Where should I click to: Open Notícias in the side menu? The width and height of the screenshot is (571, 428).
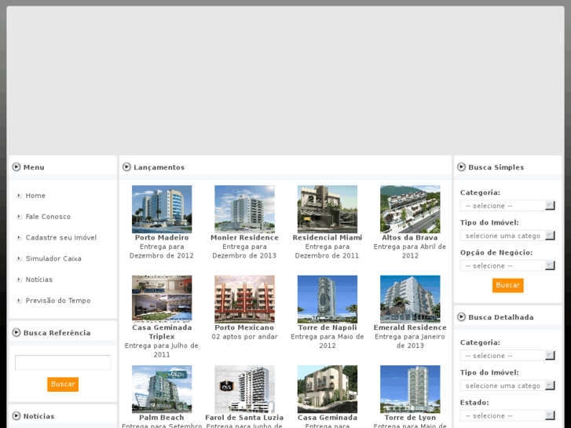click(39, 280)
